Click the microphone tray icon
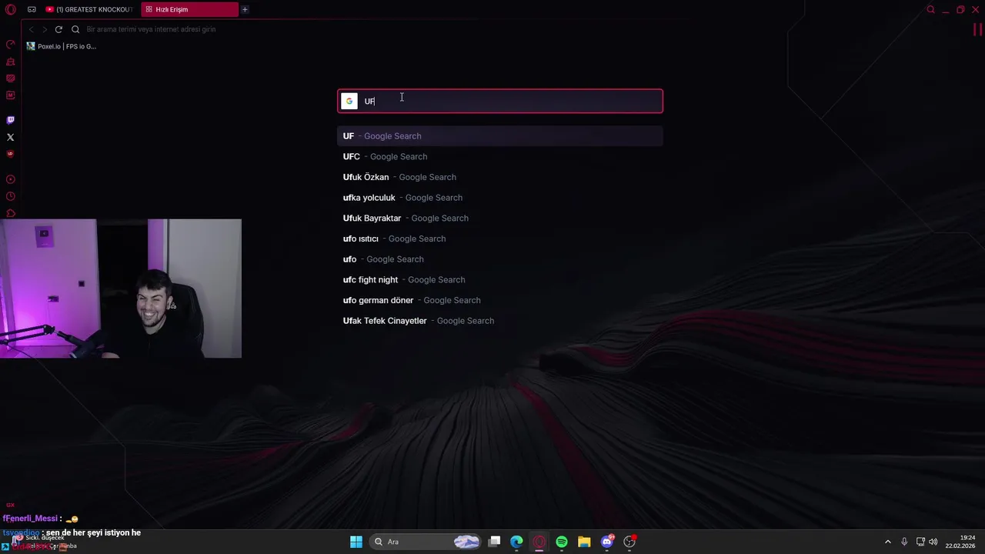The height and width of the screenshot is (554, 985). coord(904,542)
